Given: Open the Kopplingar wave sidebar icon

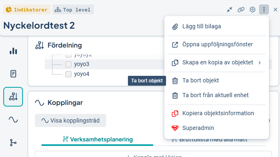Looking at the screenshot, I should point(13,119).
